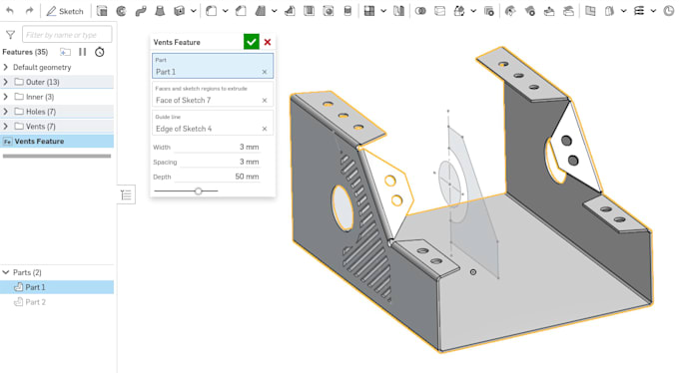The width and height of the screenshot is (679, 373).
Task: Open the Thicken tool dropdown arrow
Action: click(193, 11)
